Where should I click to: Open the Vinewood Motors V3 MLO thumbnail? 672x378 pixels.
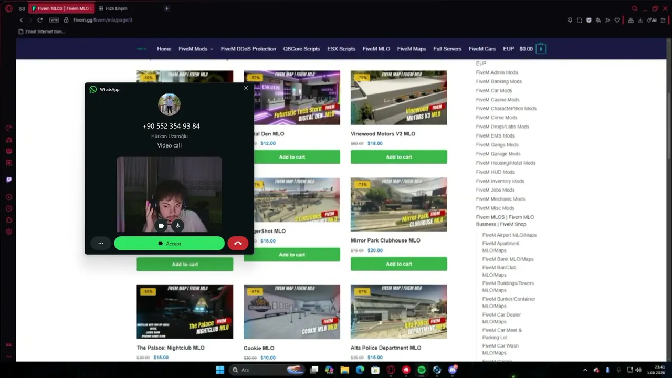[399, 98]
